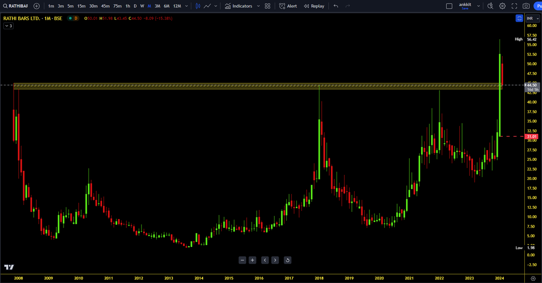Open indicator templates grid icon
This screenshot has height=283, width=542.
click(x=267, y=6)
